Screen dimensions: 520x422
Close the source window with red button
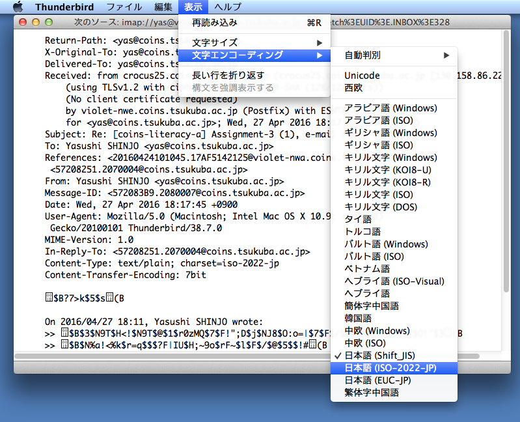[23, 22]
